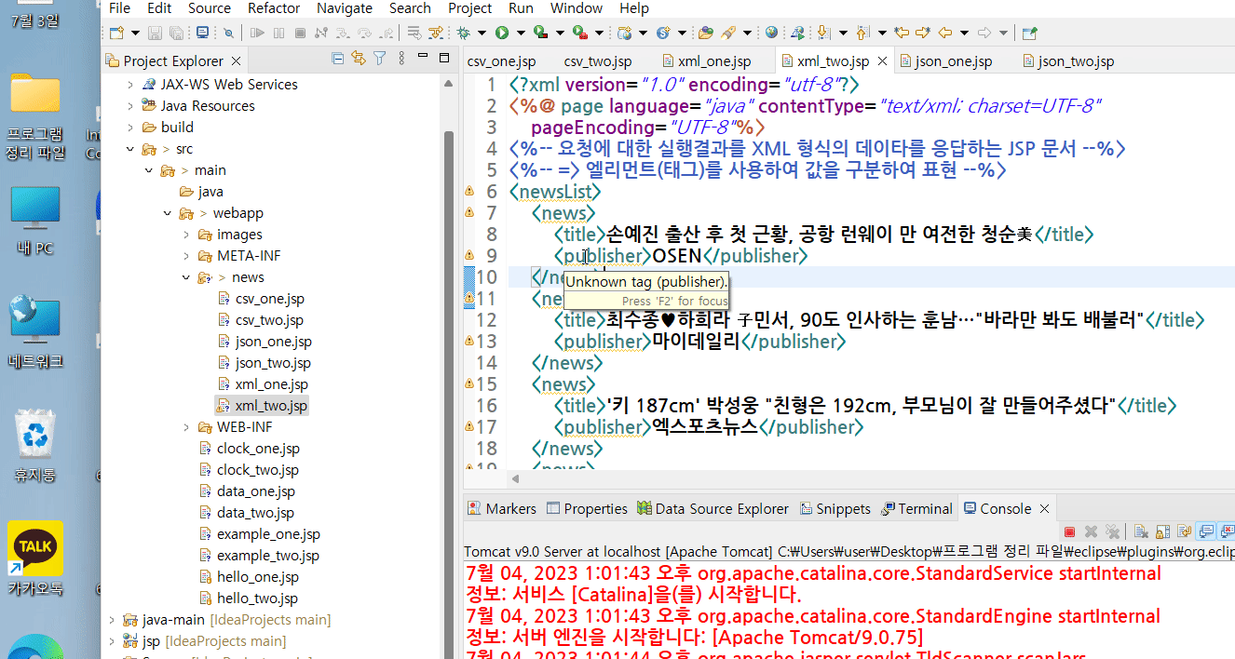This screenshot has width=1235, height=659.
Task: Toggle Show Console When Standard Out Changes
Action: 1205,532
